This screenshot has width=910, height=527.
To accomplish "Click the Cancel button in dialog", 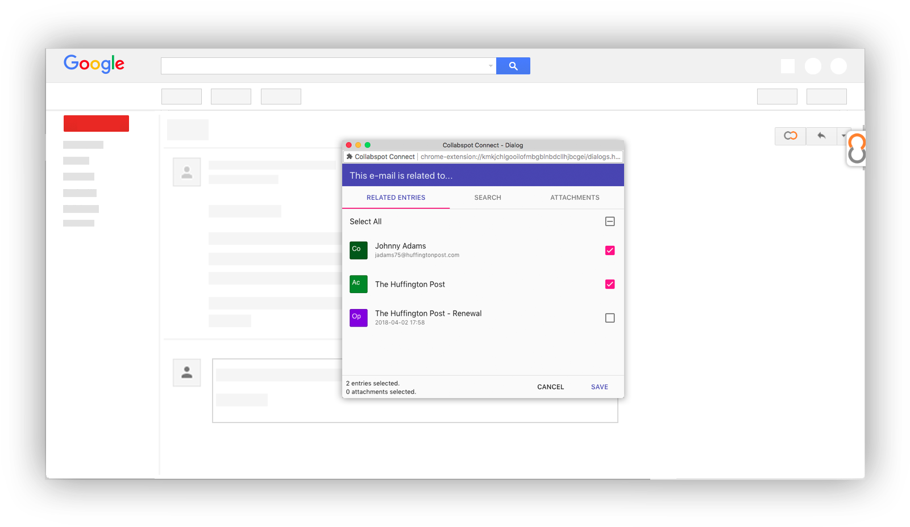I will (551, 387).
